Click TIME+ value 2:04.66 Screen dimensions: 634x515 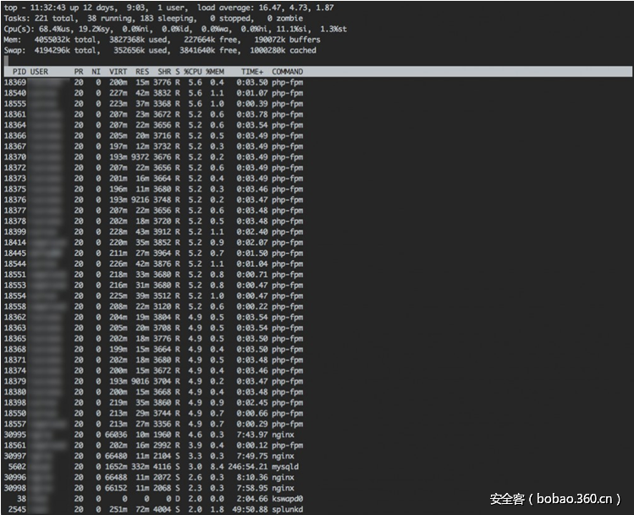pyautogui.click(x=252, y=499)
